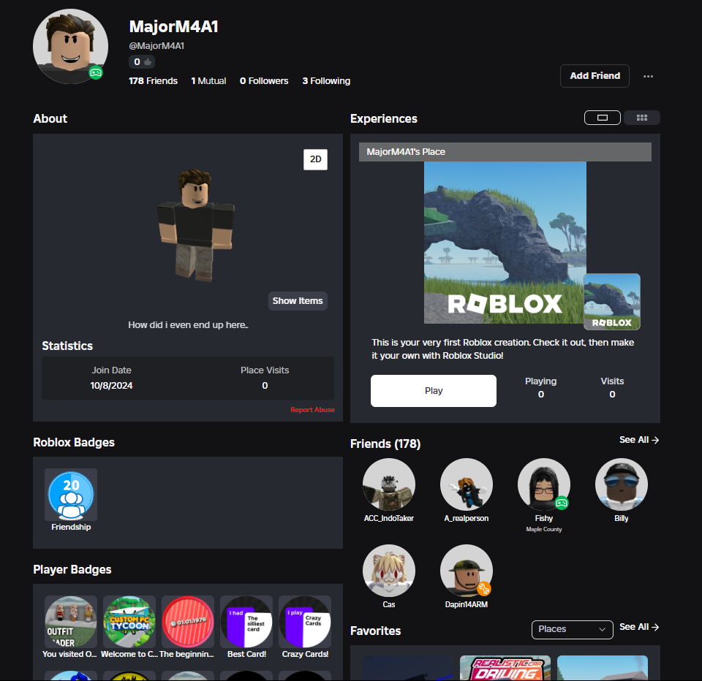This screenshot has width=702, height=681.
Task: Open the Best Card! badge
Action: coord(246,622)
